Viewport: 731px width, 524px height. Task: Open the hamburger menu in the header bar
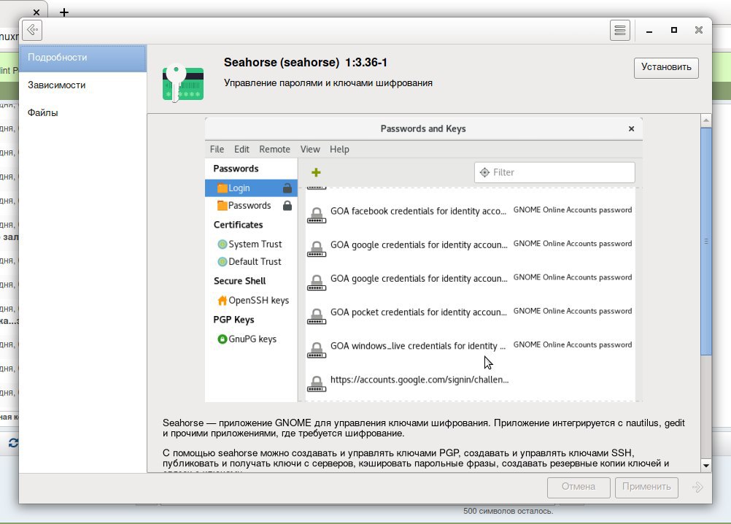[x=620, y=31]
